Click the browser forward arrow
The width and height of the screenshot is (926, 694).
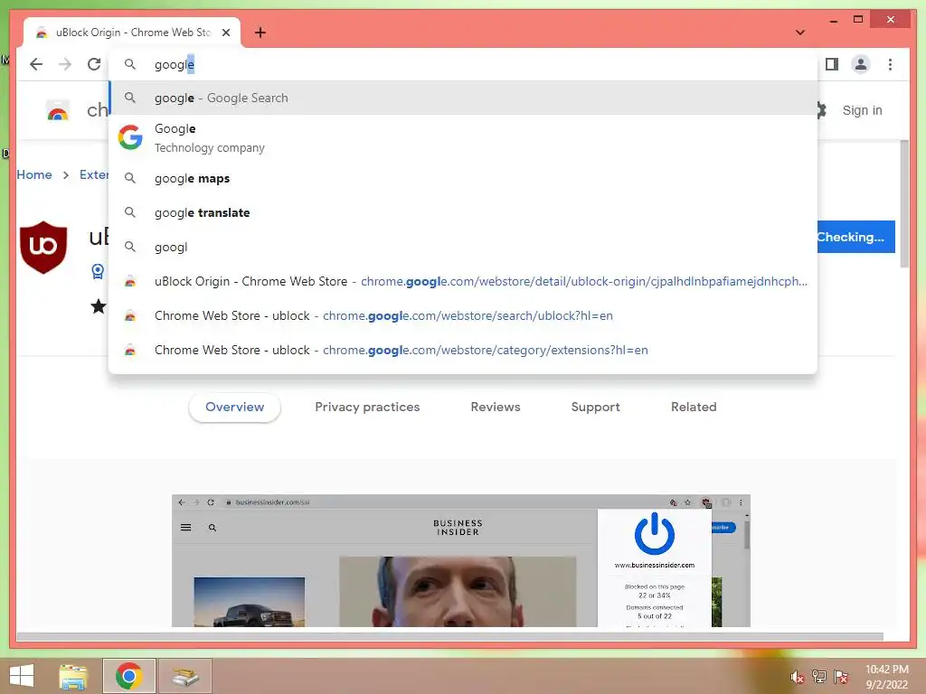click(65, 64)
